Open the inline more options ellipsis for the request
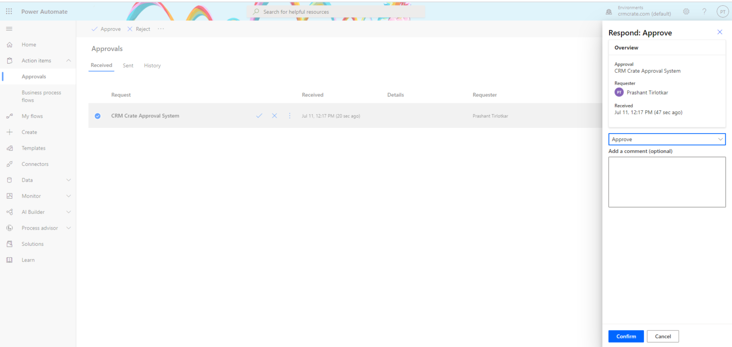Screen dimensions: 732x347 [x=289, y=116]
